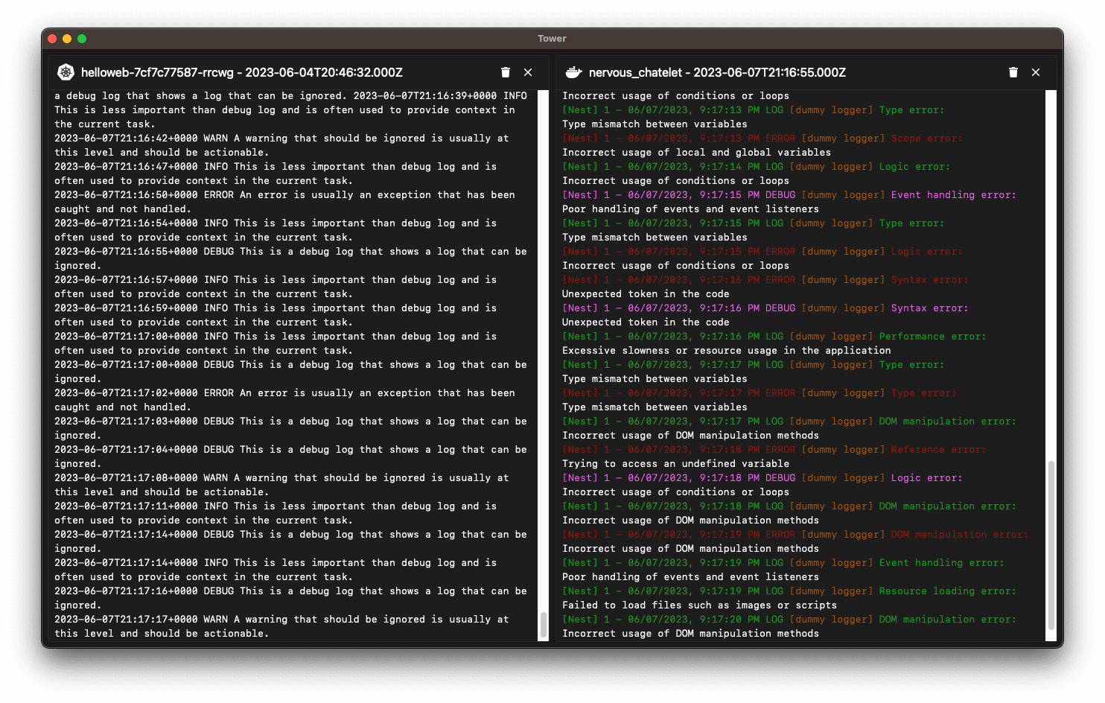The height and width of the screenshot is (703, 1105).
Task: Click the scrollbar thumb in the nervous_chatelet pane
Action: [x=1051, y=546]
